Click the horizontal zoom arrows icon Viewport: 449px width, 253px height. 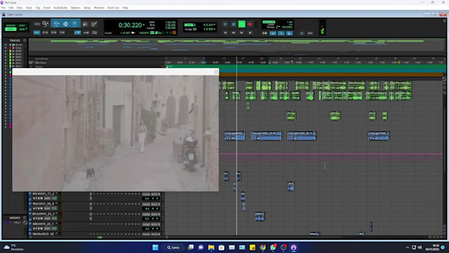(x=37, y=24)
